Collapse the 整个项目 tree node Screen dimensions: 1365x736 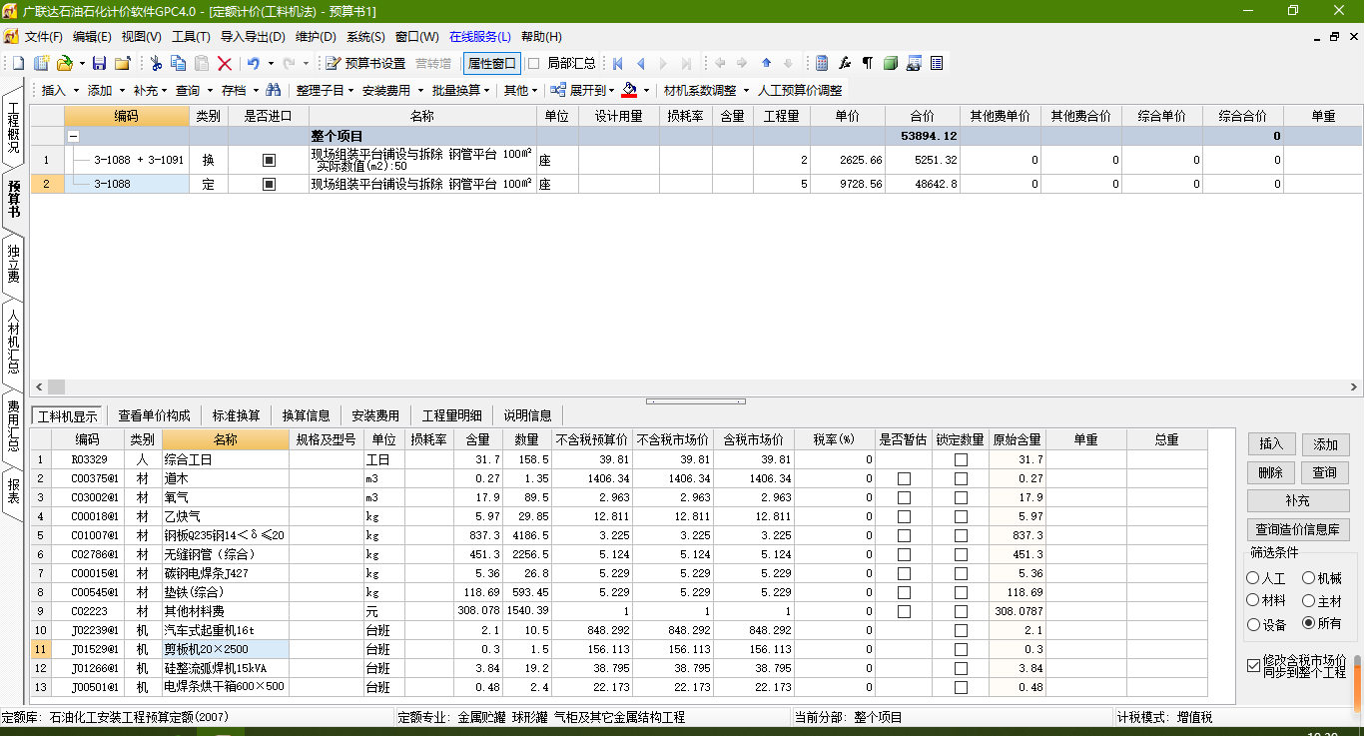pyautogui.click(x=73, y=136)
